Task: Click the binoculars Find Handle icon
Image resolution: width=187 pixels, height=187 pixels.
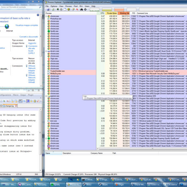Action: (81, 10)
